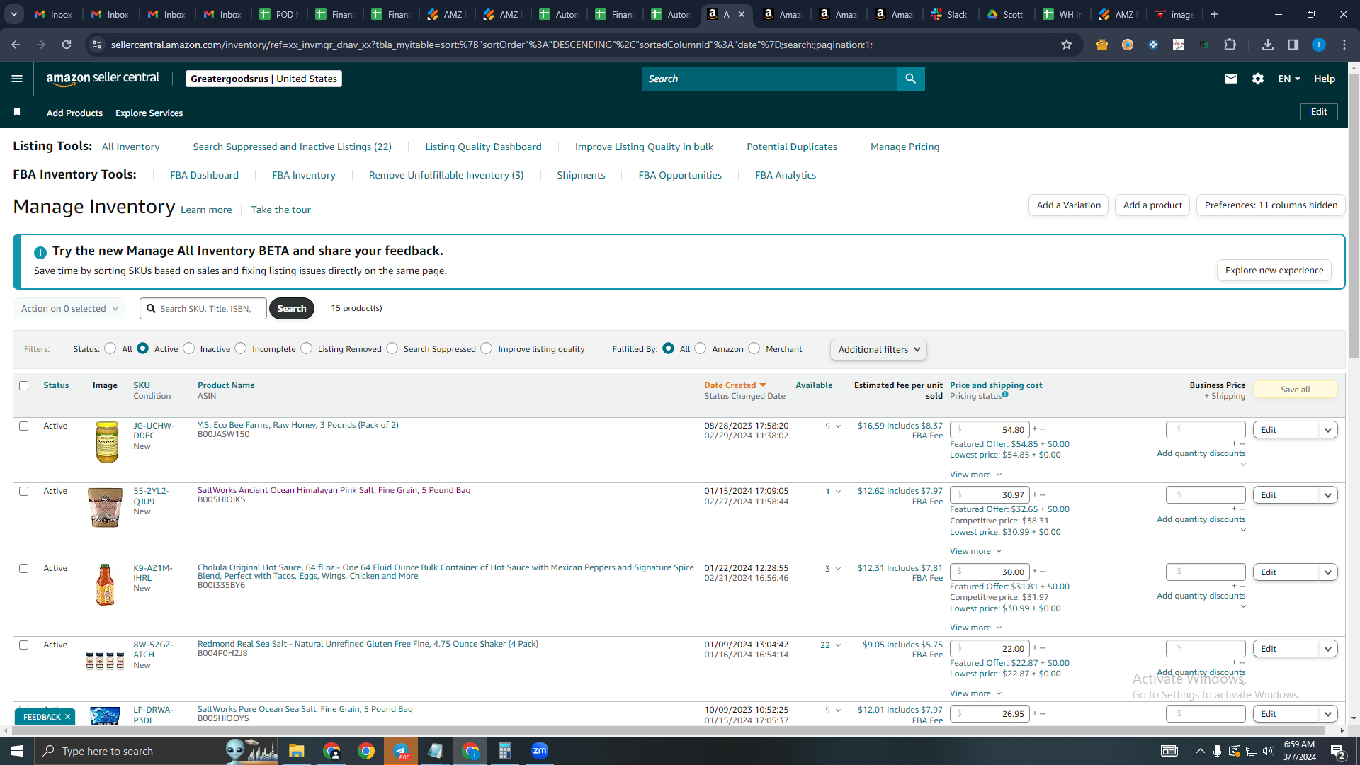
Task: Click the Search SKU, Title, ISBN field
Action: (x=203, y=309)
